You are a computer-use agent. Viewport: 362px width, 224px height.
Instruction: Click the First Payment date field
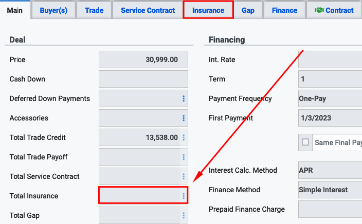click(330, 118)
